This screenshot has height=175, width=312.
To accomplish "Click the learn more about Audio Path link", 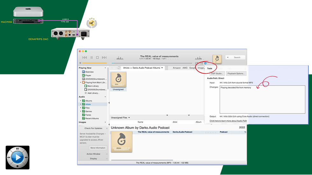I will 228,121.
